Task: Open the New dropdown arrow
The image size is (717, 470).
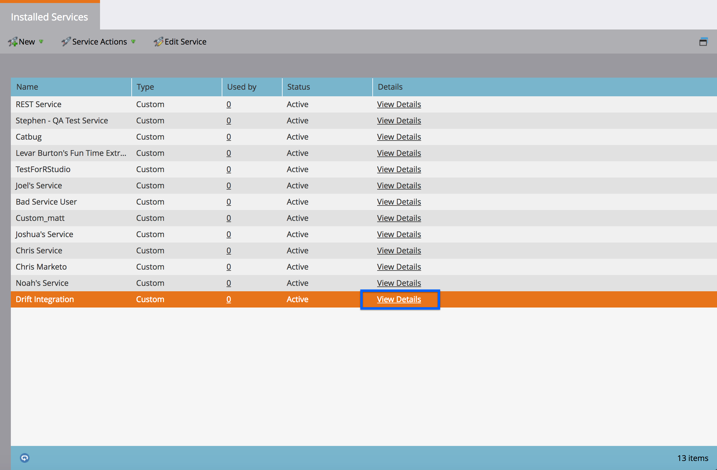Action: click(41, 42)
